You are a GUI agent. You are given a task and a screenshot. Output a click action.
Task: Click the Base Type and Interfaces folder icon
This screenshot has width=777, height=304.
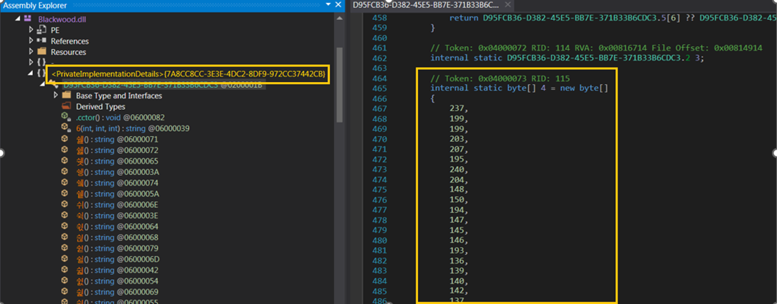coord(67,96)
